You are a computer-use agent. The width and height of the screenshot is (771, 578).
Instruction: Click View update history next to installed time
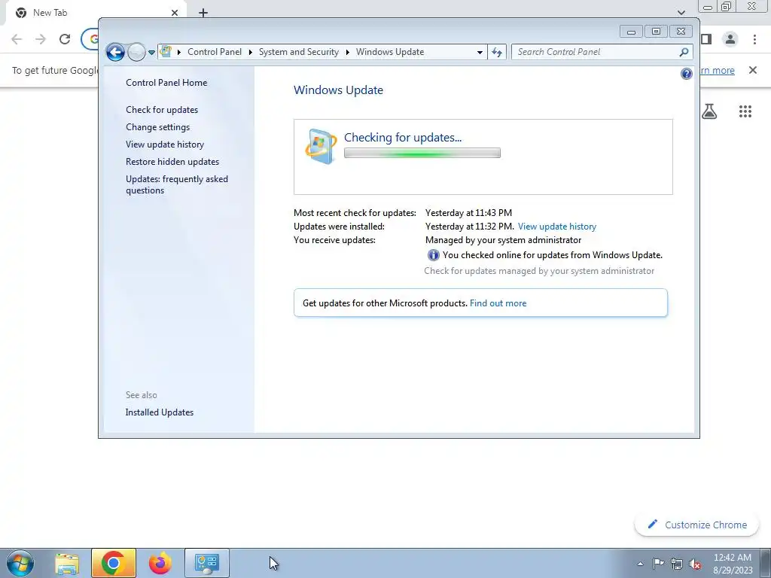point(556,227)
